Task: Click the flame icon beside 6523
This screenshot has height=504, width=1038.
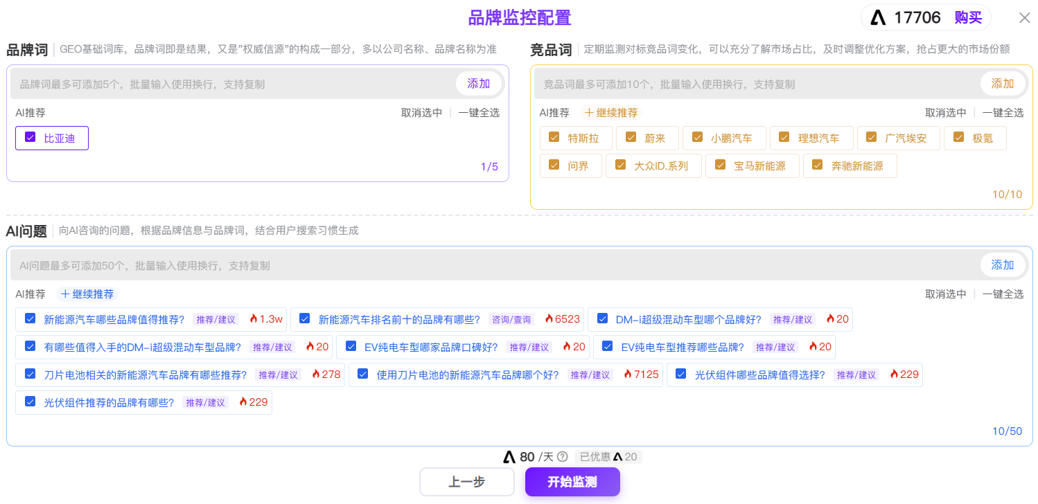Action: coord(549,319)
